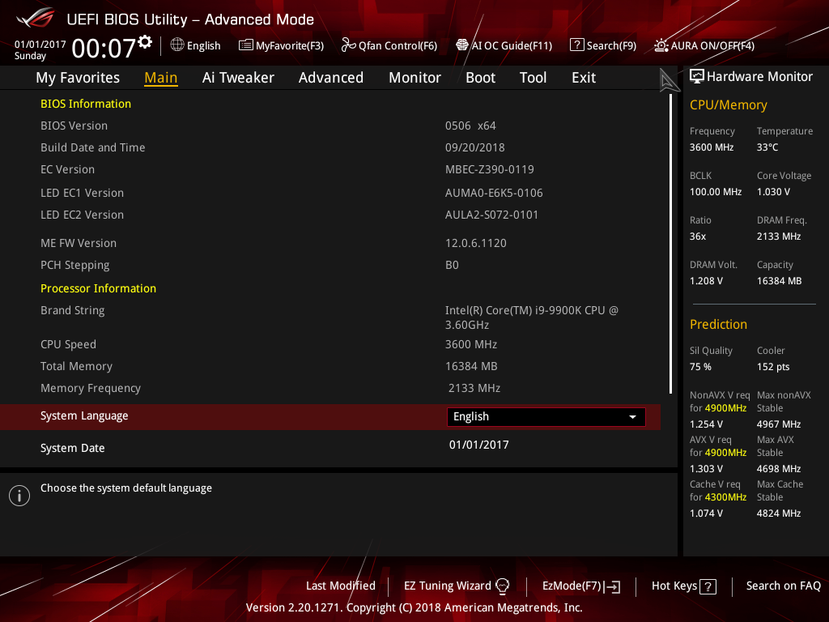Screen dimensions: 829x622
Task: Open Search(F9)
Action: (x=603, y=45)
